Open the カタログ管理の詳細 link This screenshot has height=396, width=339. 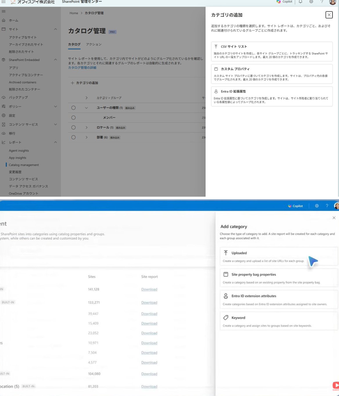pos(82,67)
